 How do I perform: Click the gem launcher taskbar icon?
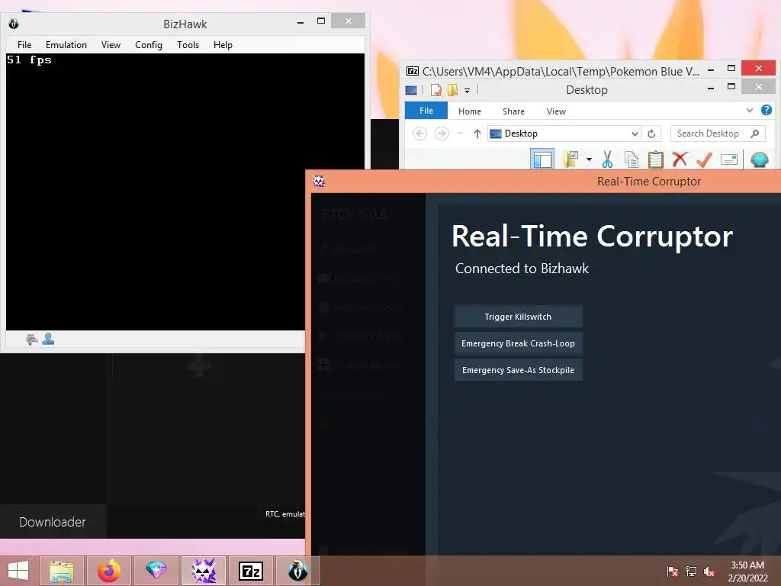[x=156, y=571]
